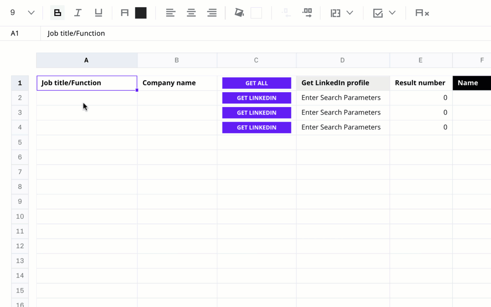Click the formula bar showing Job title/Function

tap(265, 33)
